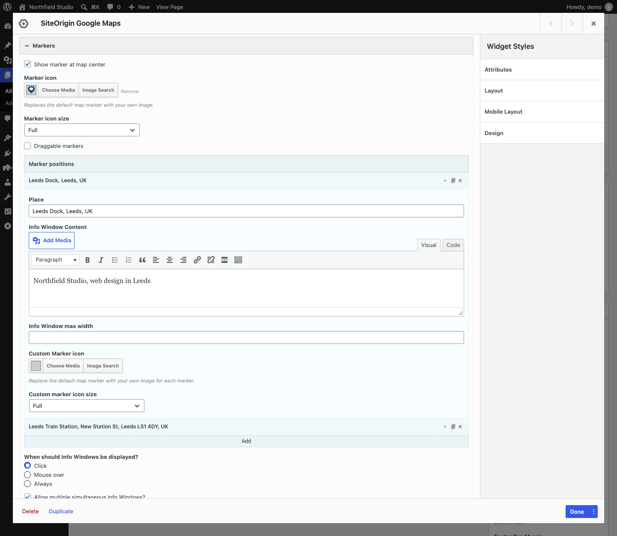The image size is (617, 536).
Task: Insert a Read More tag
Action: tap(225, 260)
